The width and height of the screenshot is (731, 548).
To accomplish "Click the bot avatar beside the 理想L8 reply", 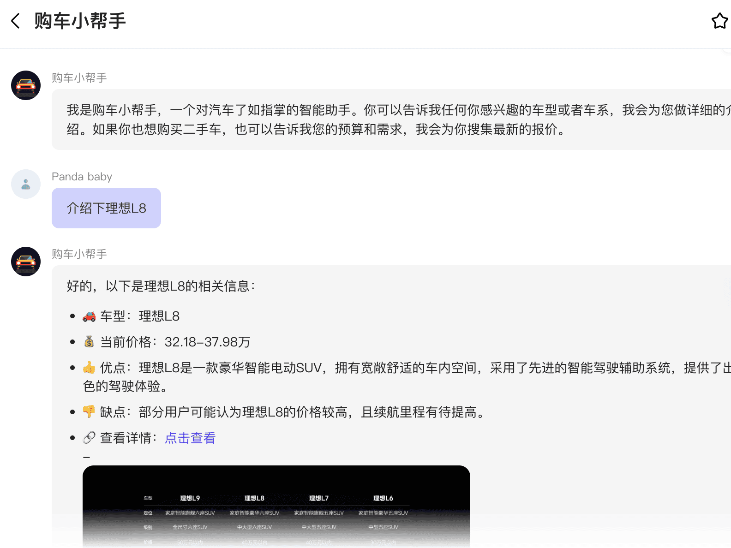I will [x=26, y=262].
